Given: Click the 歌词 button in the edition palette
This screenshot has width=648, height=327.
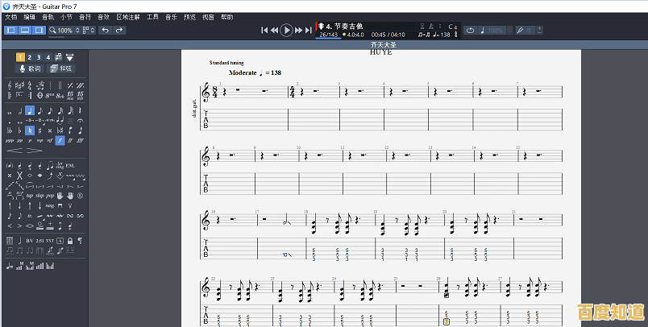Looking at the screenshot, I should click(29, 68).
